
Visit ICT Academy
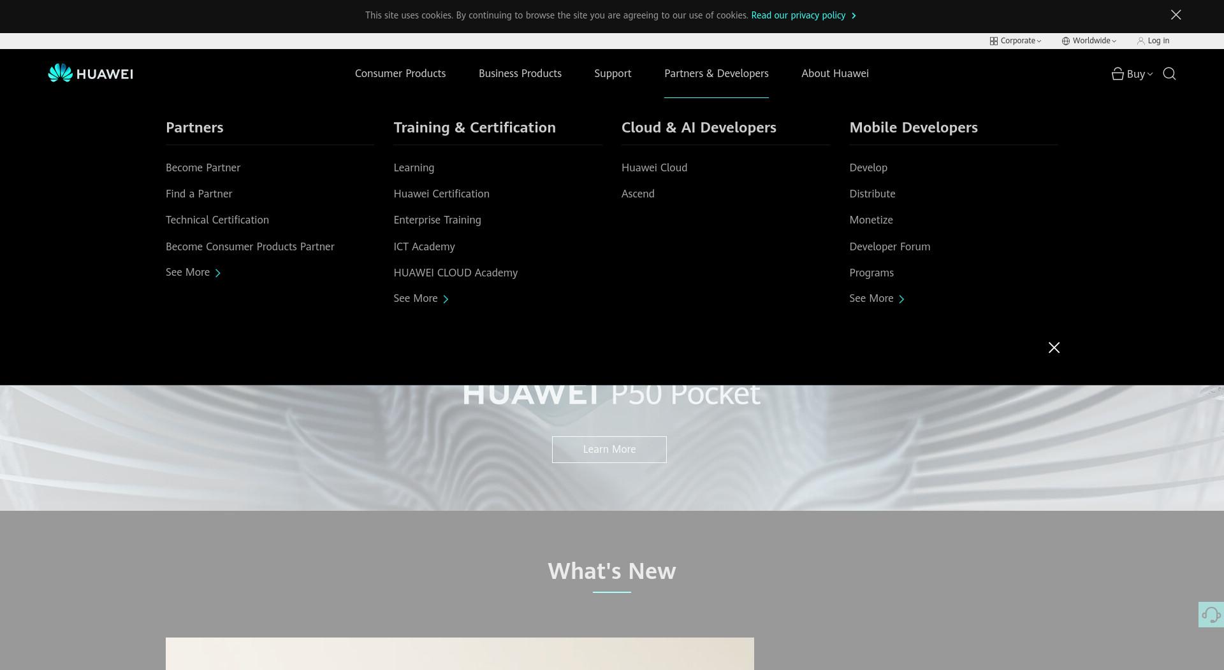[424, 246]
